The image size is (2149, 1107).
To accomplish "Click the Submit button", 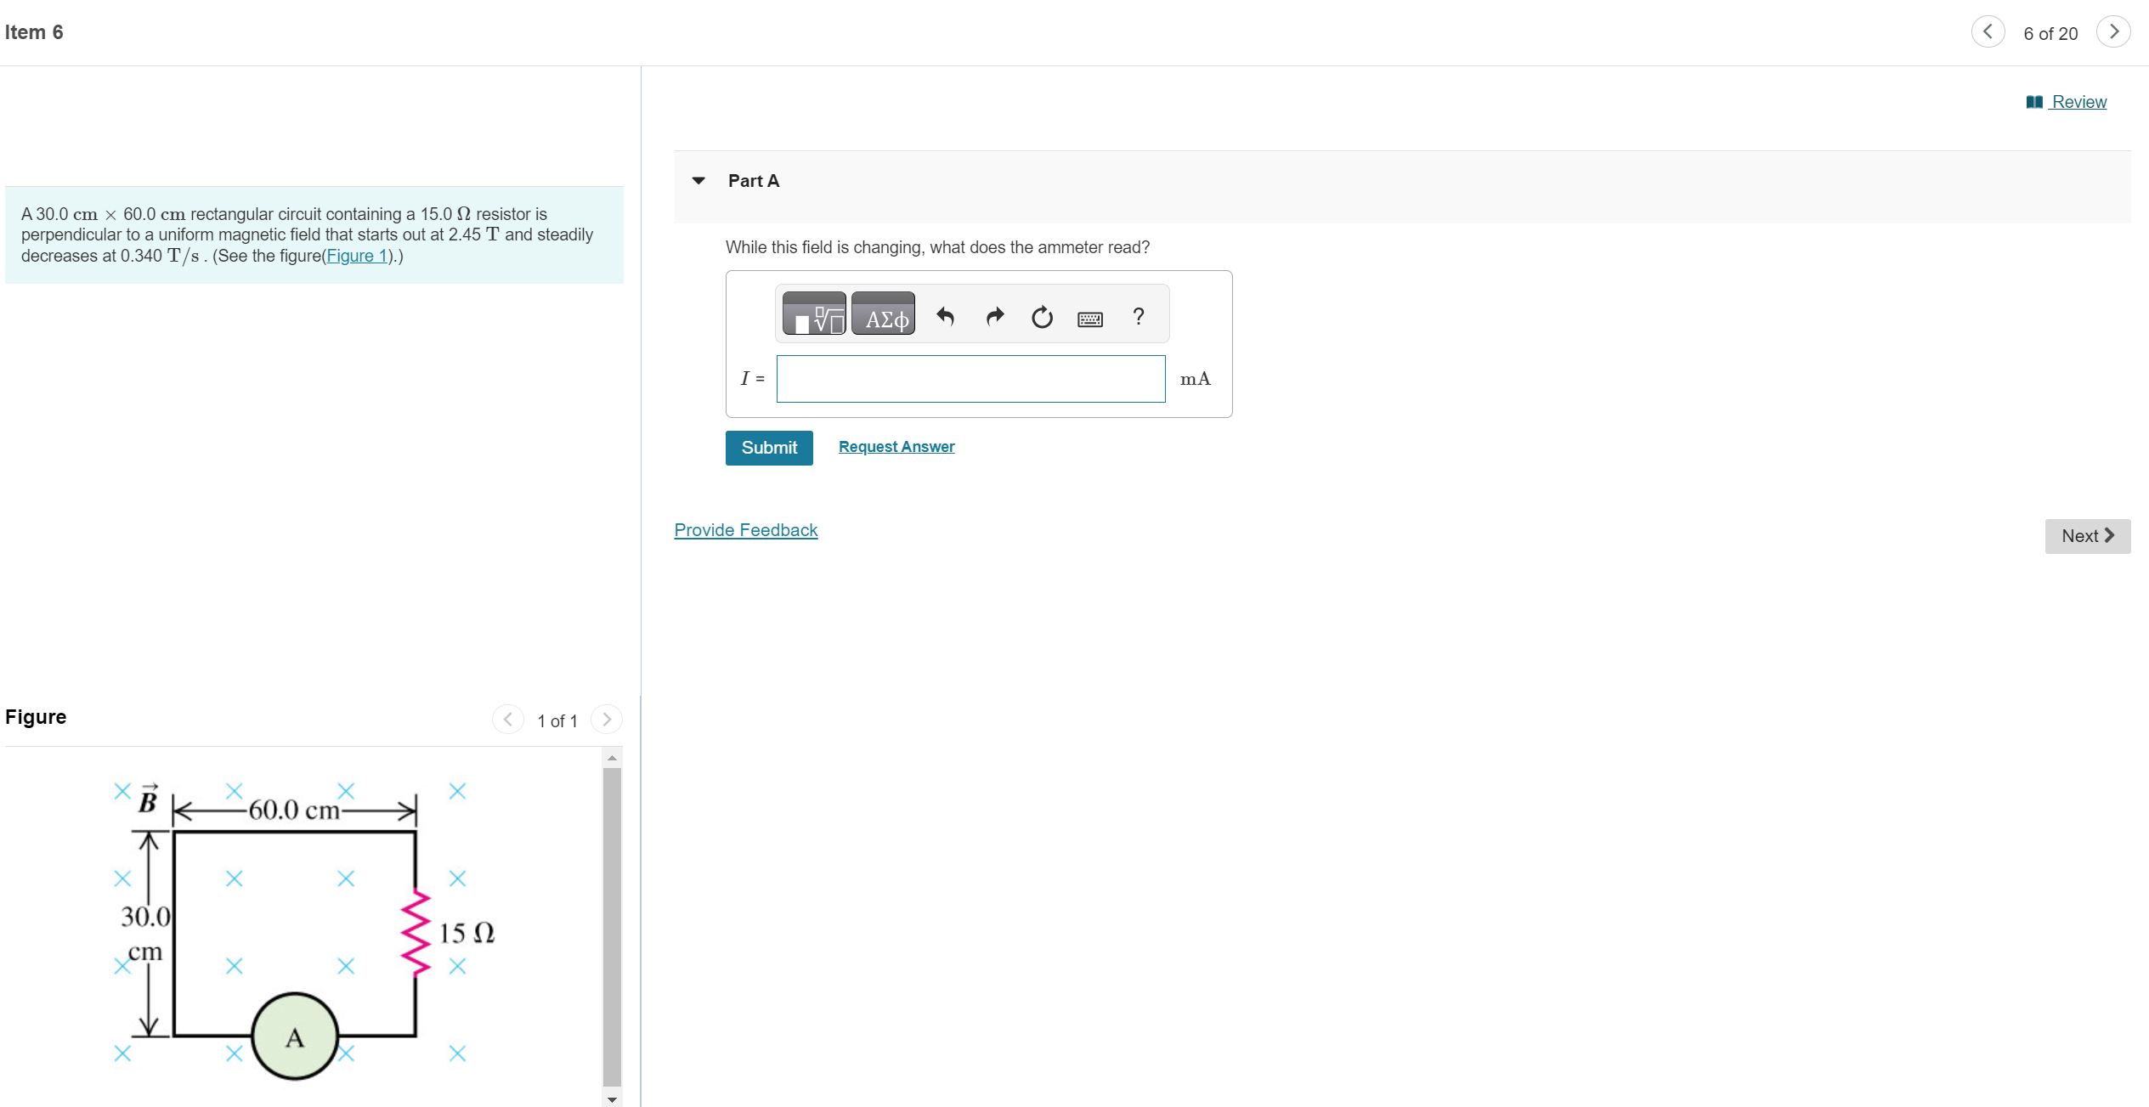I will coord(768,448).
